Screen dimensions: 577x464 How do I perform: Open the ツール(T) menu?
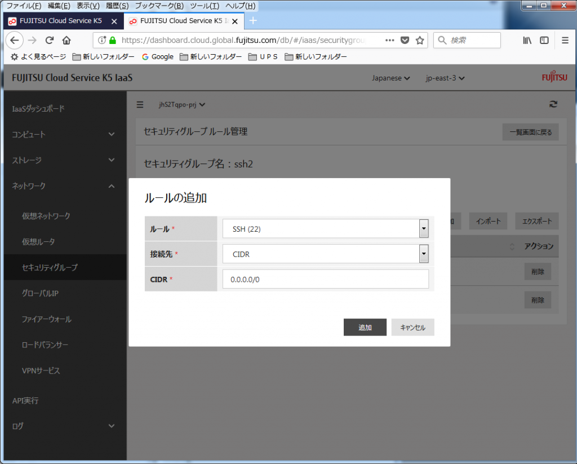[x=205, y=6]
